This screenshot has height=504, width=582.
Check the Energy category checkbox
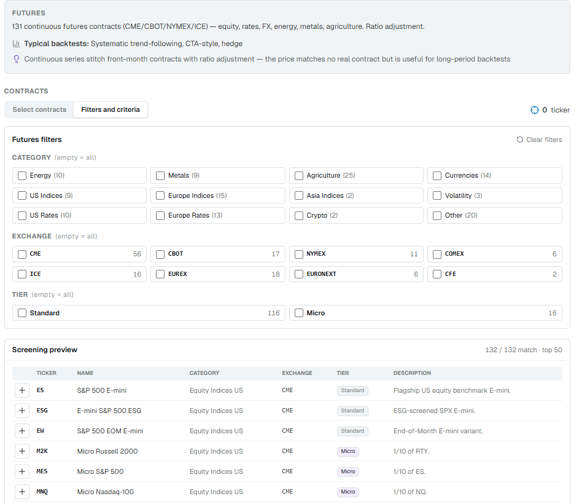point(22,175)
